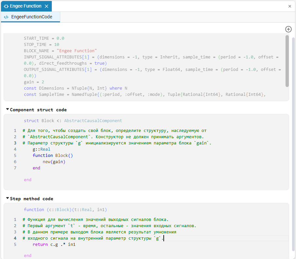
Task: Click the BLOCK_NAME line
Action: [60, 51]
